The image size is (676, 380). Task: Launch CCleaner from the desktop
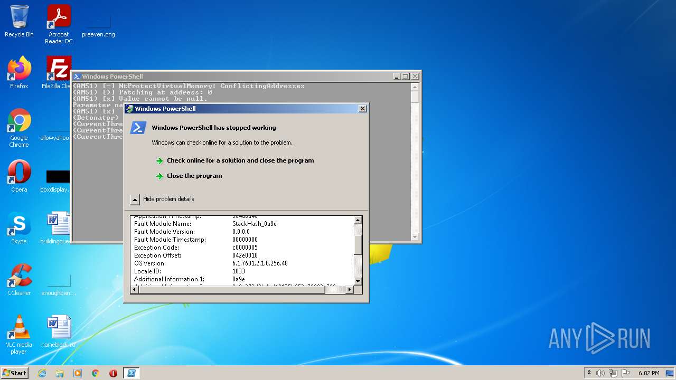pyautogui.click(x=19, y=280)
